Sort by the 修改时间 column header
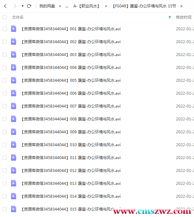Viewport: 194px width, 217px height. click(x=184, y=17)
